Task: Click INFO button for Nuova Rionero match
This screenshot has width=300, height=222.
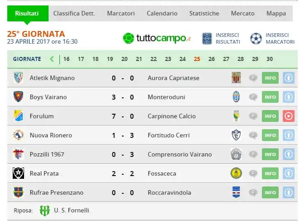Action: click(270, 135)
